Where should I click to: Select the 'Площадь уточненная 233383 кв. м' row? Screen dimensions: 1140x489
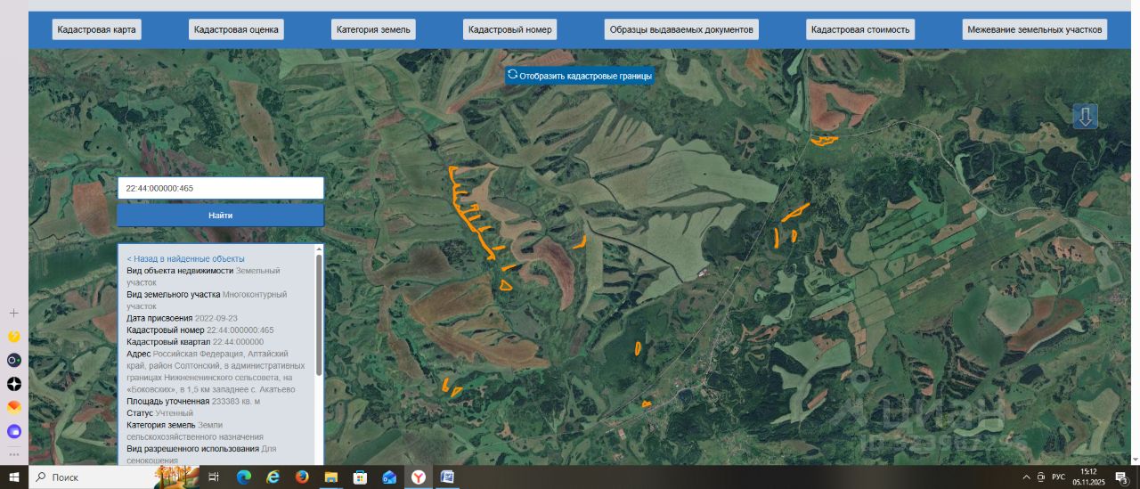pos(193,402)
